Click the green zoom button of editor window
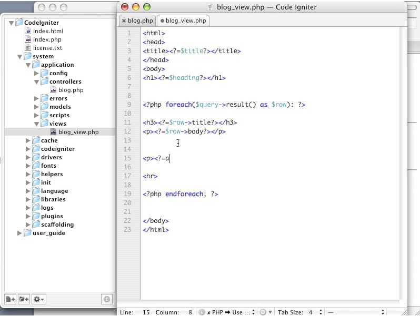 tap(147, 7)
